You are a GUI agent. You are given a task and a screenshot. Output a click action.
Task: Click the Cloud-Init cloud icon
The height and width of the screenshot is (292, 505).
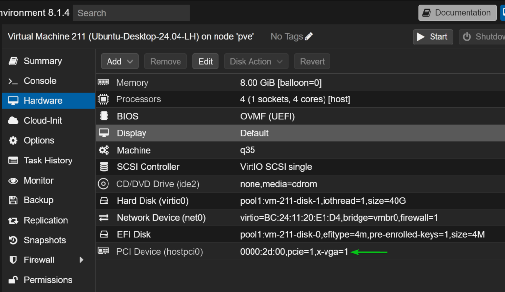[x=13, y=121]
